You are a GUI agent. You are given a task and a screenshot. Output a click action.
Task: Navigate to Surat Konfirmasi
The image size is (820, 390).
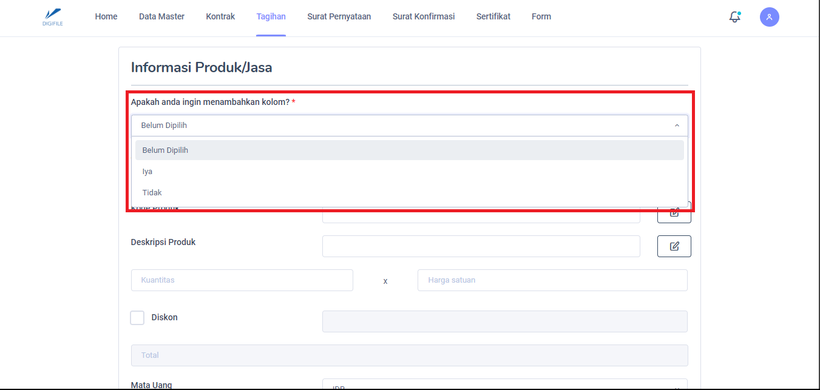click(x=423, y=17)
